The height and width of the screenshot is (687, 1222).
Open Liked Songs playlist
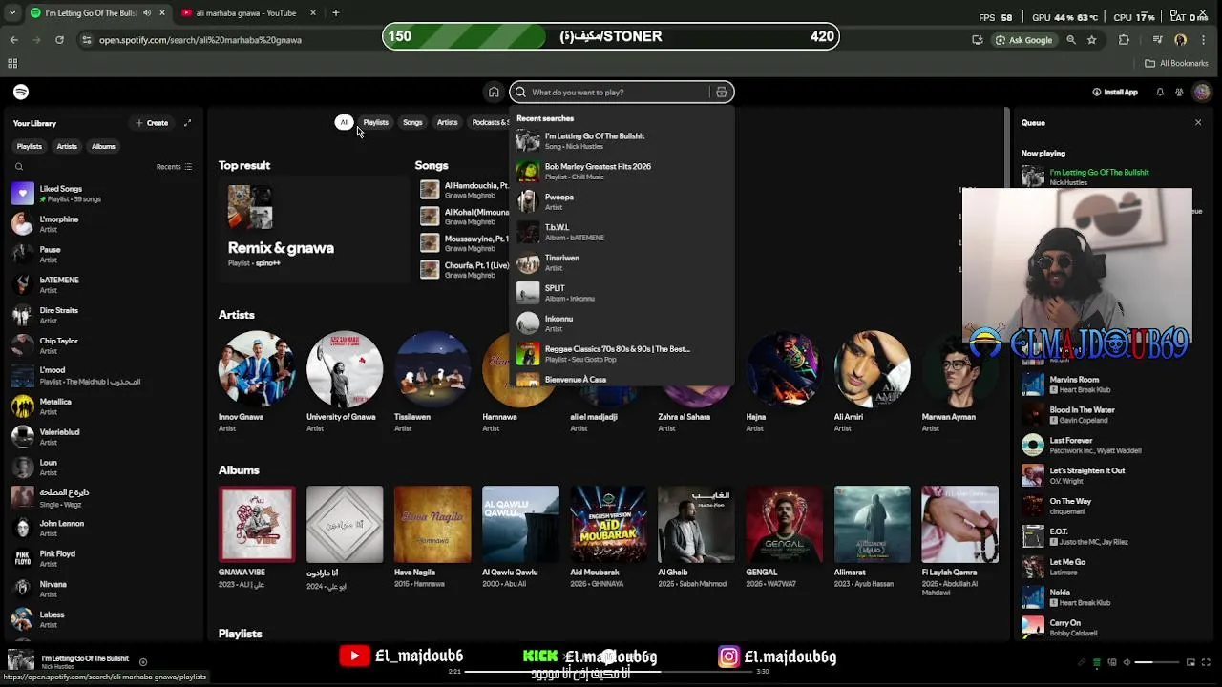(x=103, y=194)
